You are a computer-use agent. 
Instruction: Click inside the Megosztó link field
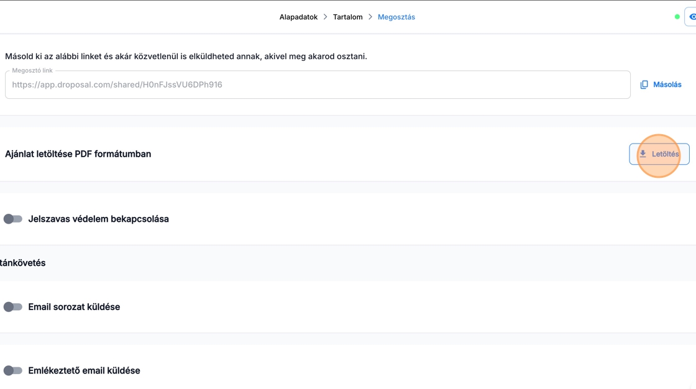pyautogui.click(x=317, y=85)
